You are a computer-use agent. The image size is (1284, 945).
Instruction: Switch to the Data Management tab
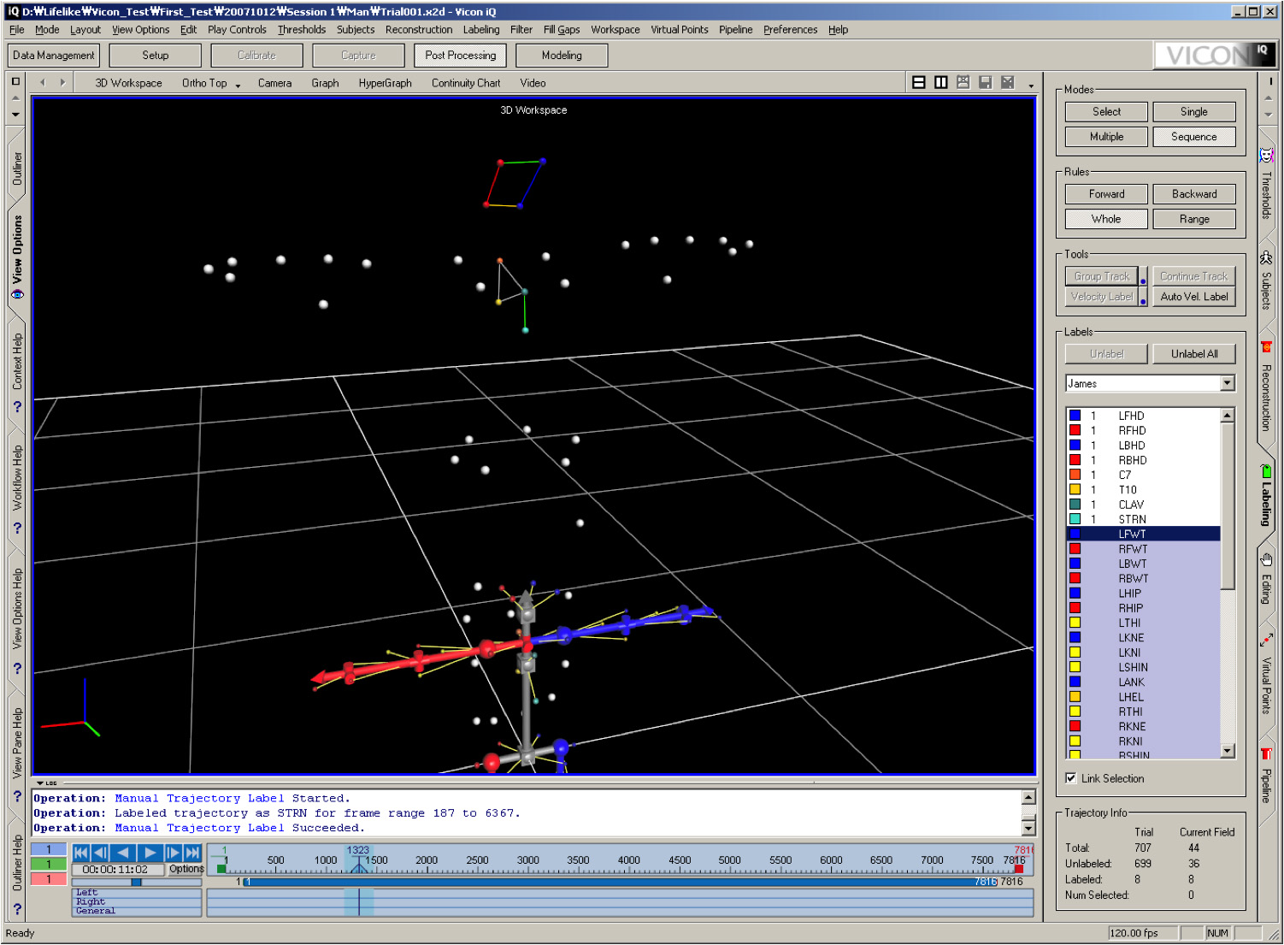point(54,56)
